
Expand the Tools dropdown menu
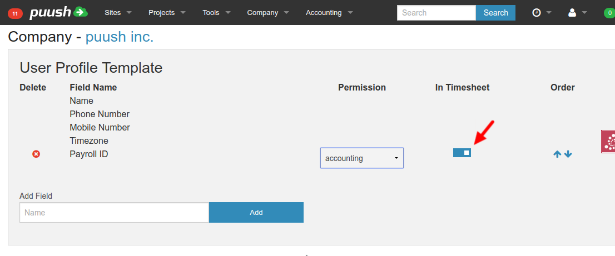click(x=216, y=12)
